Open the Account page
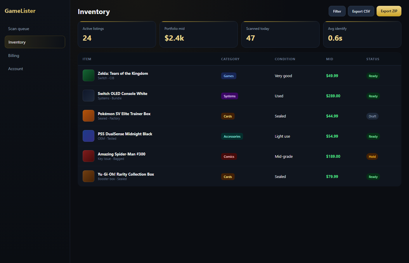Screen dimensions: 409x263 (x=35, y=69)
